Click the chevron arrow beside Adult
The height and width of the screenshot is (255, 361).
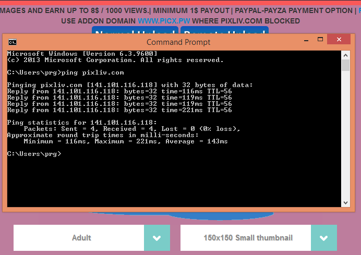point(157,238)
